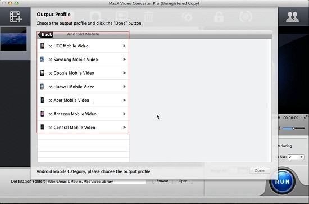Click the 'Android Mobile' category header
Viewport: 309px width, 204px height.
[x=83, y=34]
